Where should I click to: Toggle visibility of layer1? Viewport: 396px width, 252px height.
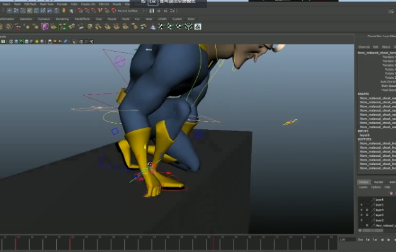point(361,205)
